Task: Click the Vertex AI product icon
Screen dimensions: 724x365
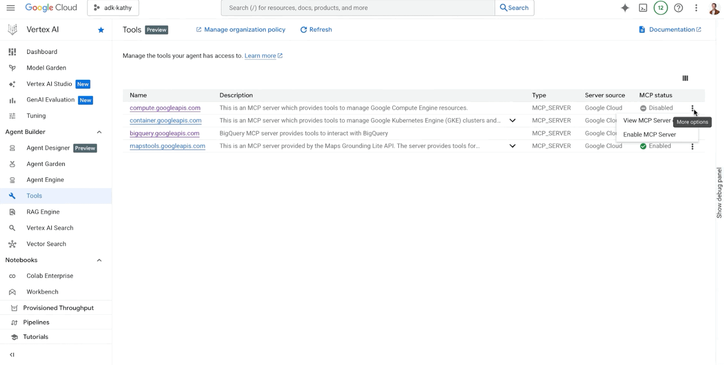Action: click(x=12, y=30)
